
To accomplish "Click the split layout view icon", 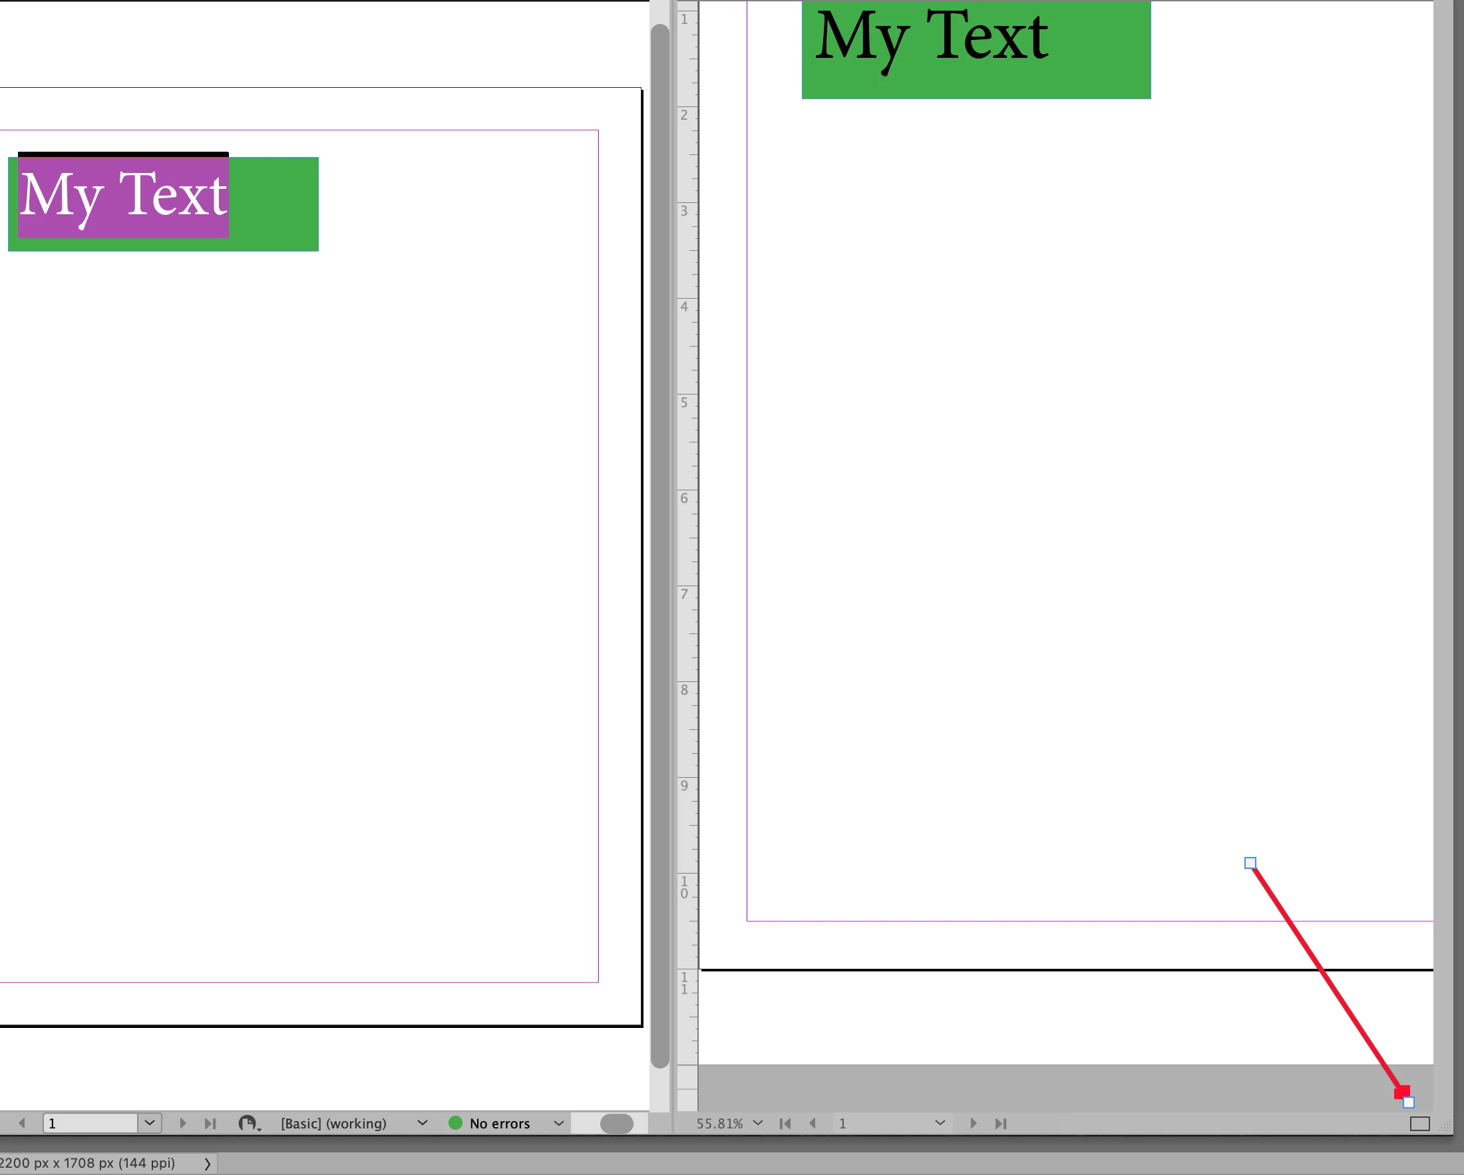I will [x=1419, y=1124].
